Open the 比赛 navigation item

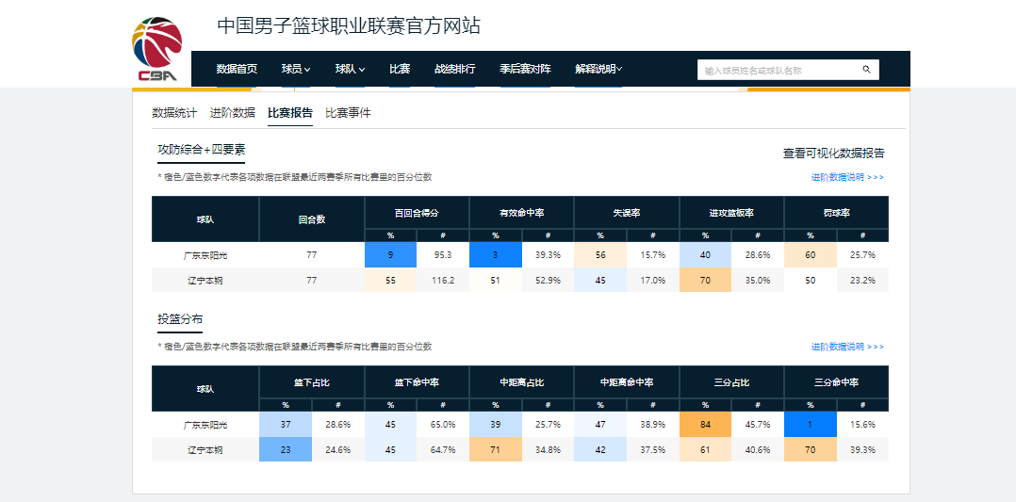pos(400,69)
